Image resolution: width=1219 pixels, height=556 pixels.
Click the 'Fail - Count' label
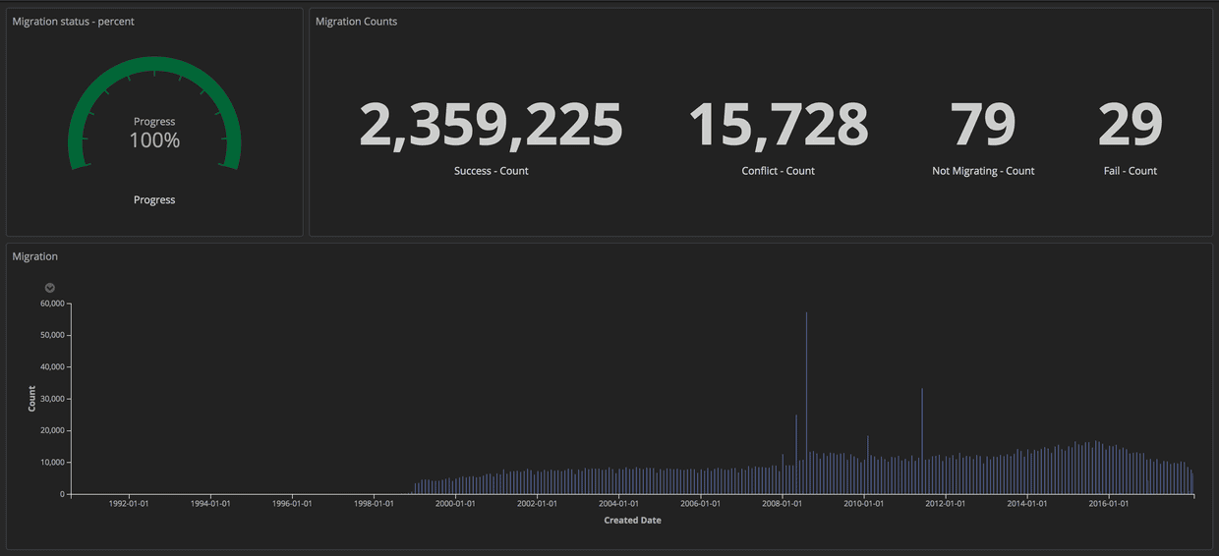tap(1130, 171)
